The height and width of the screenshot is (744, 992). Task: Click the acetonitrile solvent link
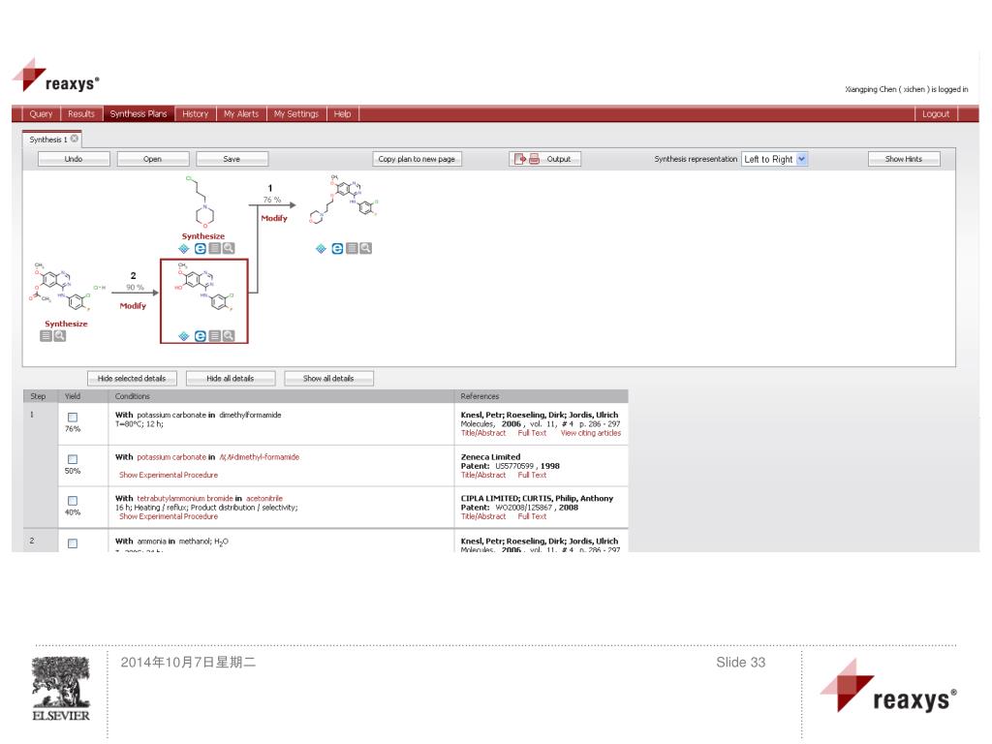pos(264,499)
